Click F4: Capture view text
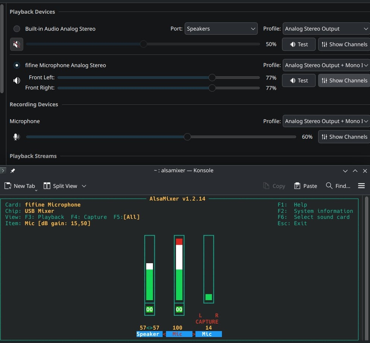This screenshot has width=370, height=343. 89,217
